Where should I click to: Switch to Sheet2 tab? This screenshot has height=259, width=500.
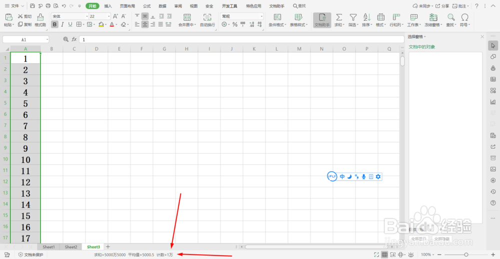click(71, 247)
